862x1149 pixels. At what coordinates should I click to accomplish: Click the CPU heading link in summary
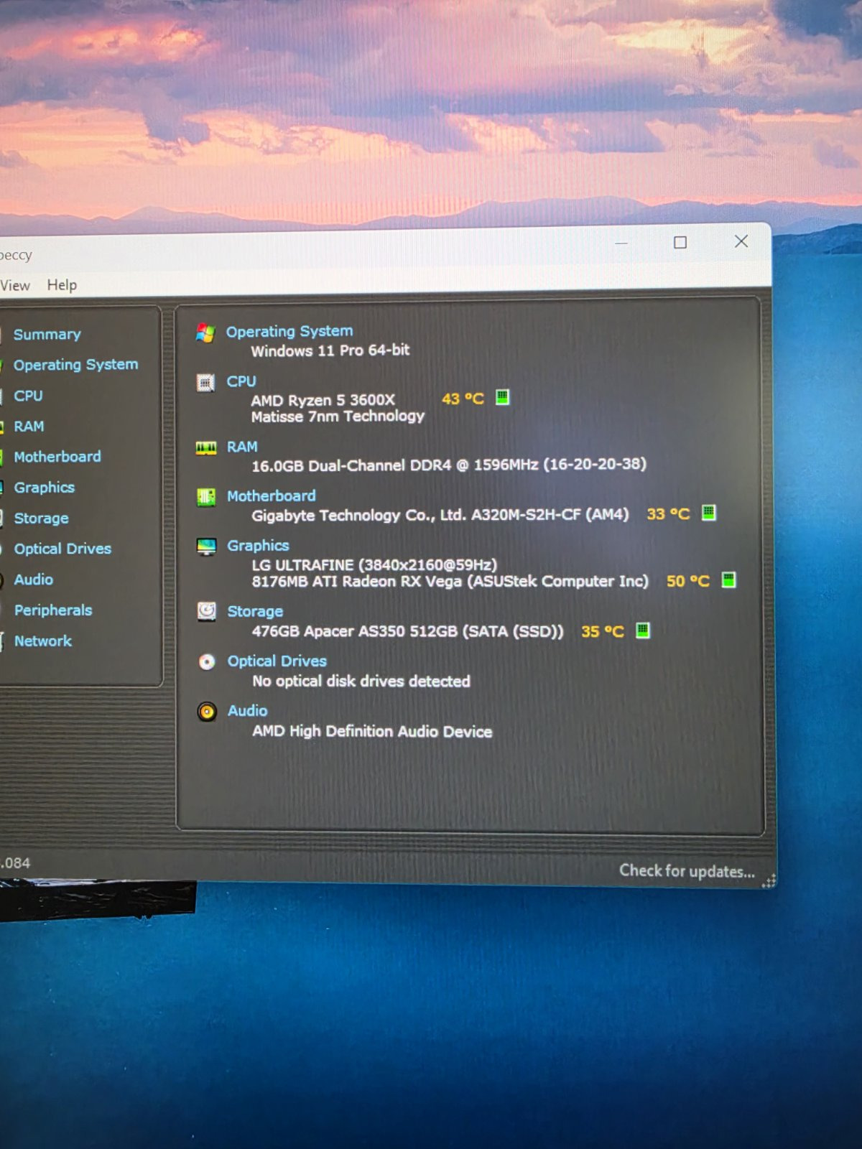pos(241,381)
